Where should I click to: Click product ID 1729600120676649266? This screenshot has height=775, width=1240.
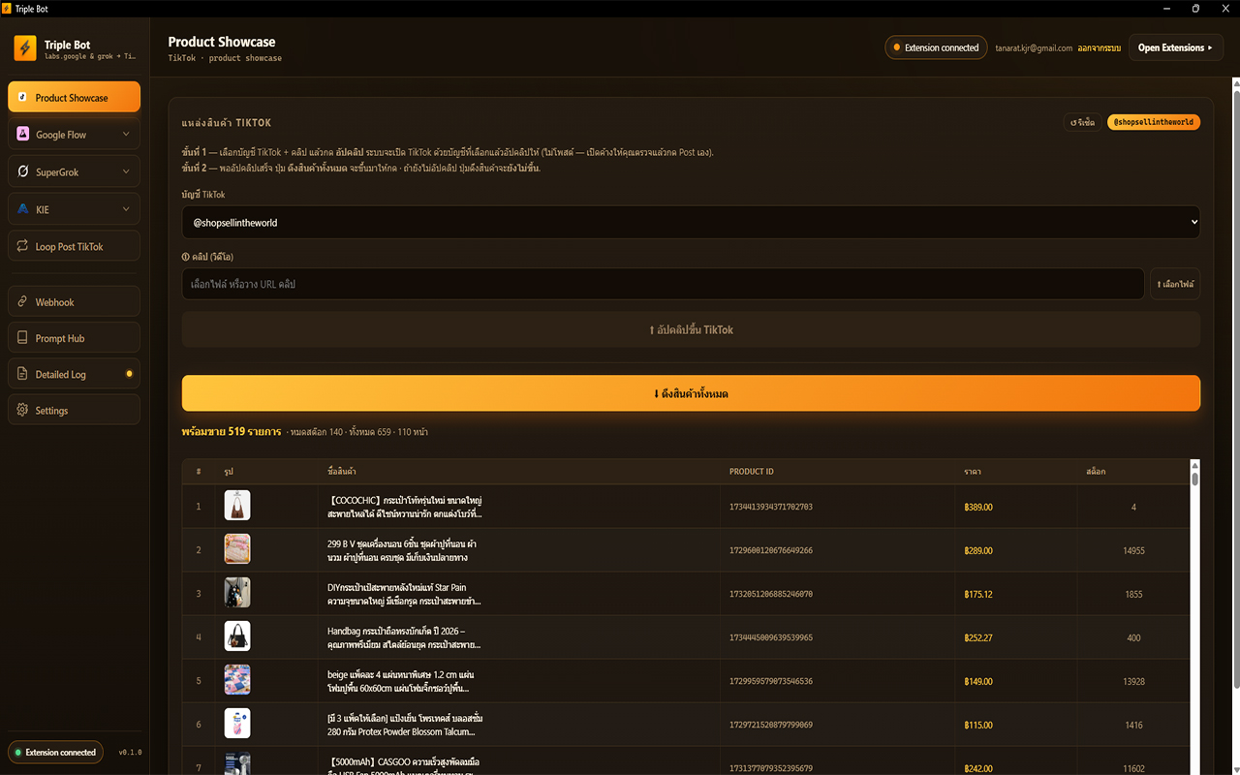tap(771, 550)
